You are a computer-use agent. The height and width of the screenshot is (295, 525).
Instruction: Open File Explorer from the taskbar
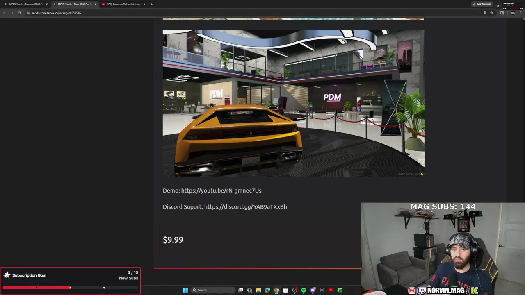pyautogui.click(x=258, y=290)
